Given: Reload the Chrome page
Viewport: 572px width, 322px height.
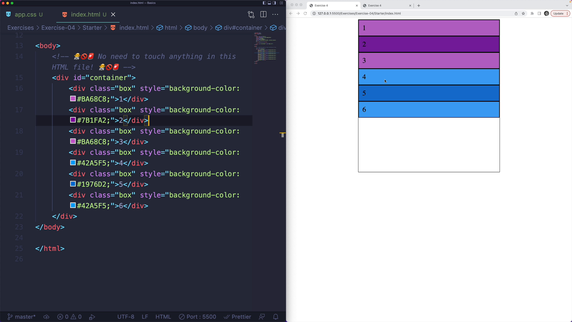Looking at the screenshot, I should point(305,13).
